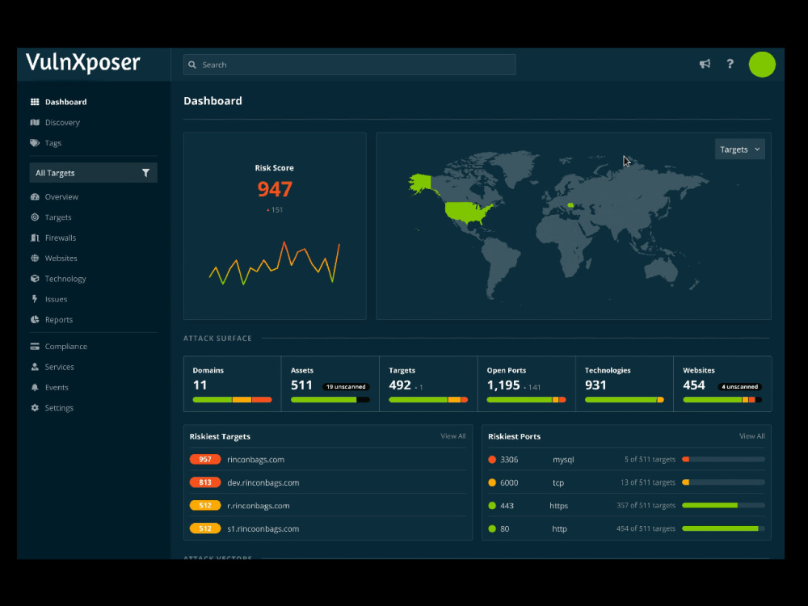Click the Reports pie chart icon

click(x=35, y=319)
